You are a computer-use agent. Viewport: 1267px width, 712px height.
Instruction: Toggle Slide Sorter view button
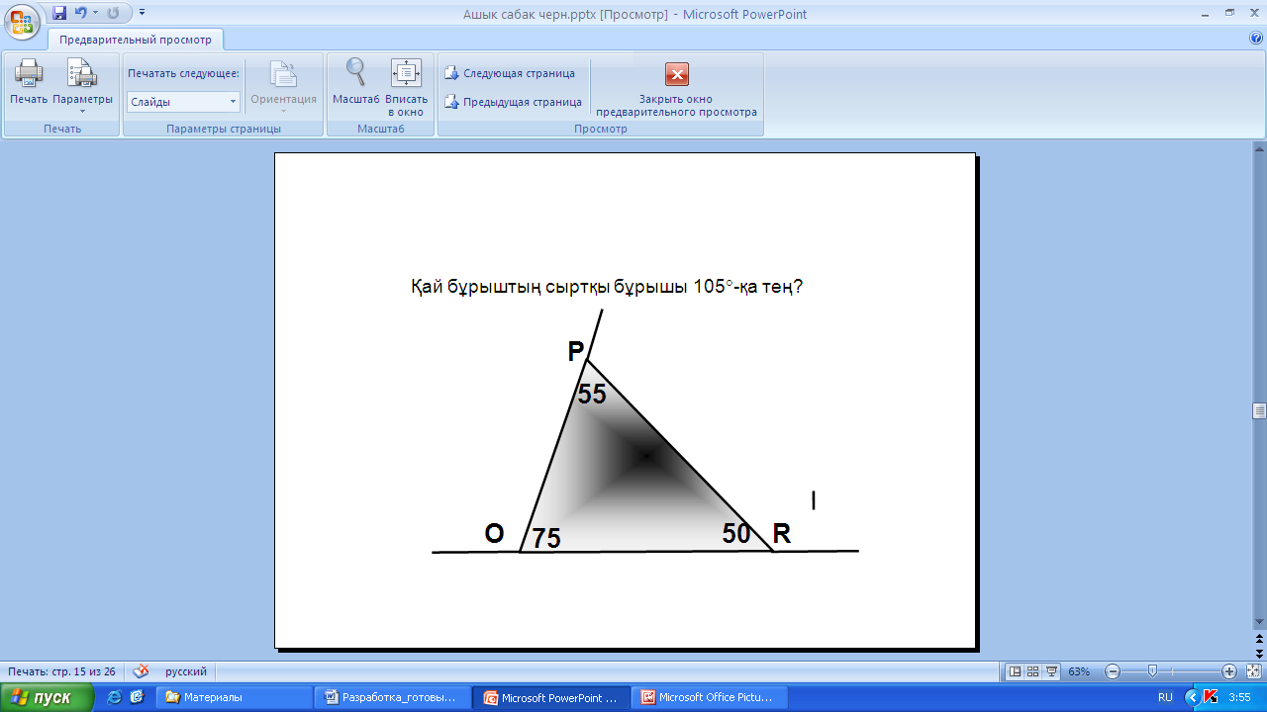click(x=1032, y=671)
